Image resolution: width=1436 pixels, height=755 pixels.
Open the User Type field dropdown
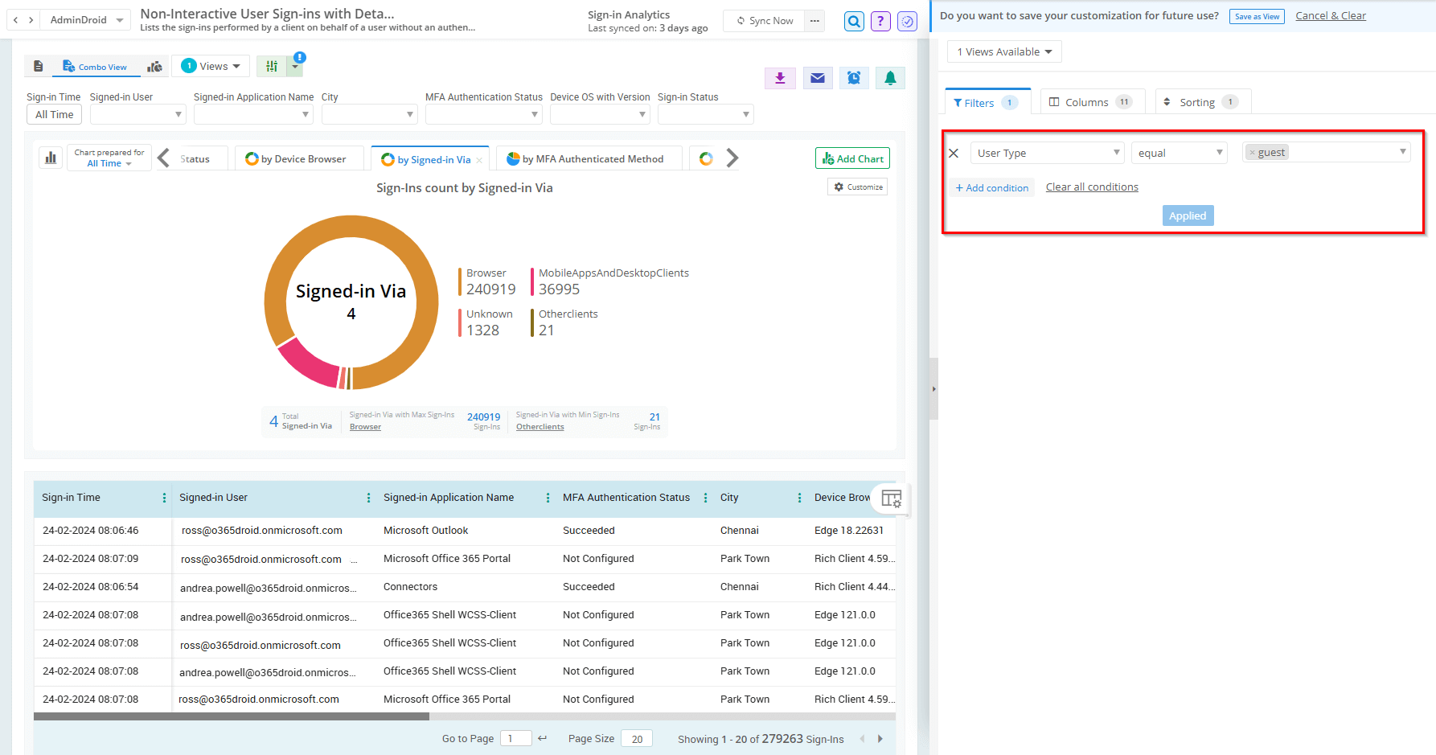pyautogui.click(x=1047, y=153)
